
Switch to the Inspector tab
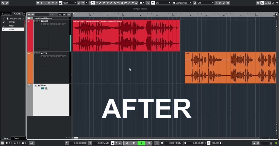(6, 14)
